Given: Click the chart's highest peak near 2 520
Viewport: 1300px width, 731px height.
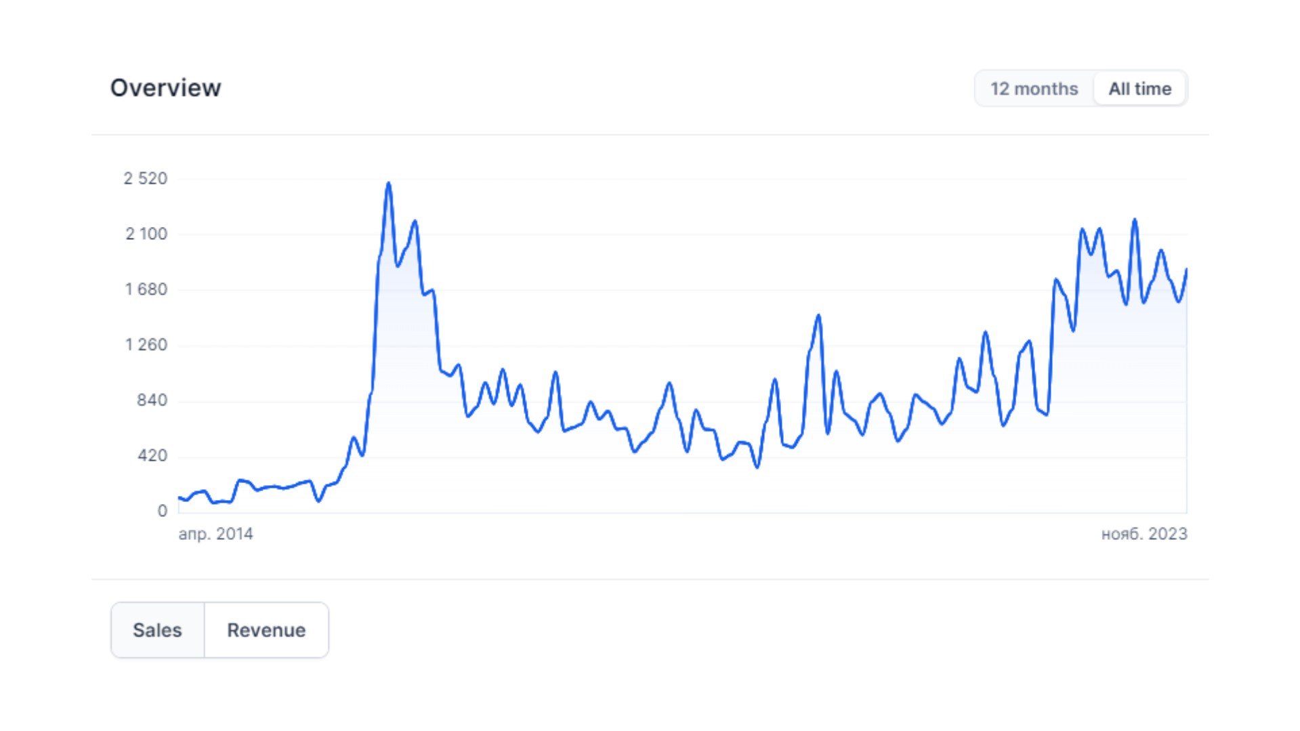Looking at the screenshot, I should pos(388,183).
